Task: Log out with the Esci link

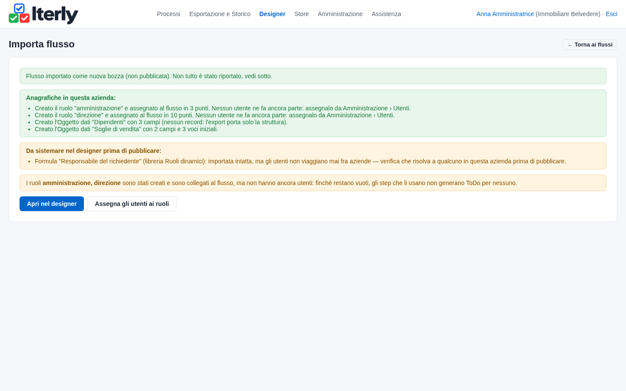Action: click(x=611, y=14)
